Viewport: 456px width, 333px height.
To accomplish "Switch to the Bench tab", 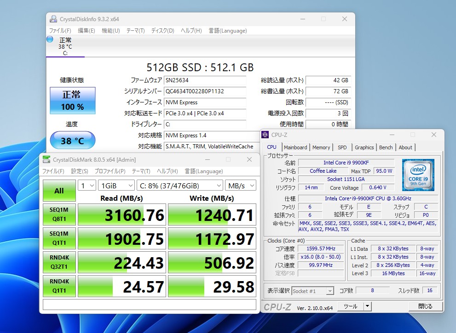I will point(386,147).
